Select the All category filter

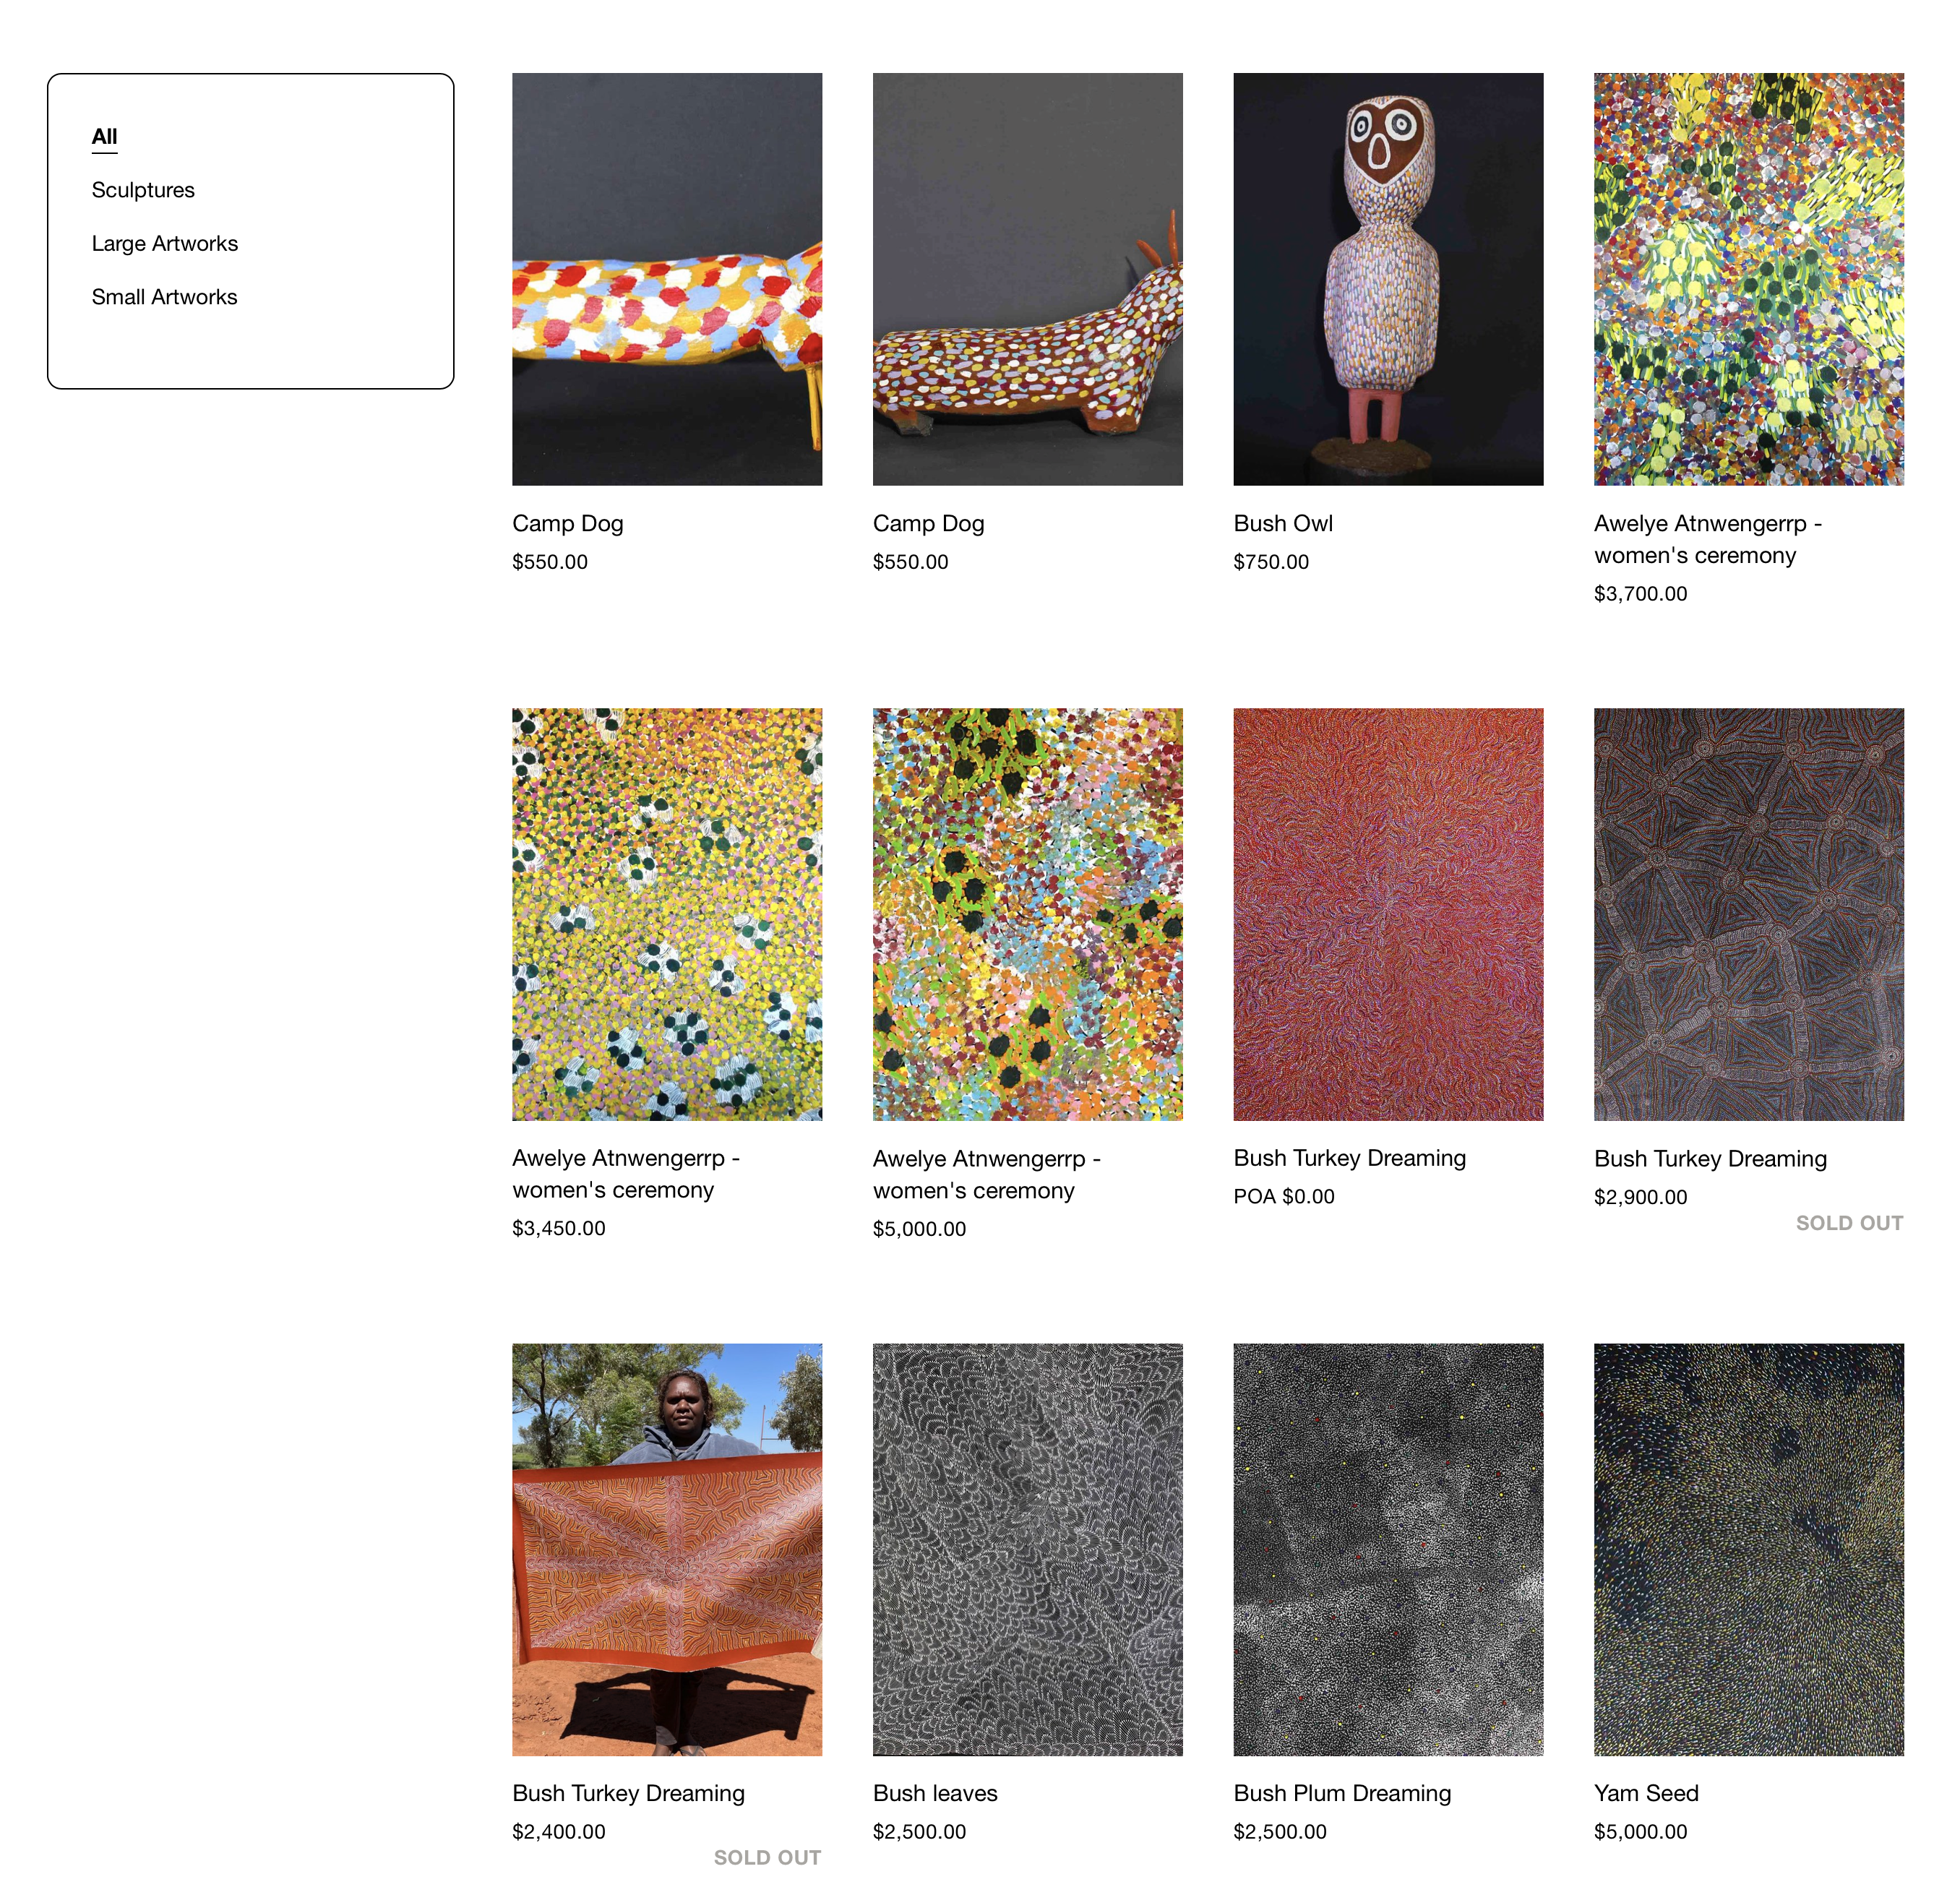(x=104, y=137)
